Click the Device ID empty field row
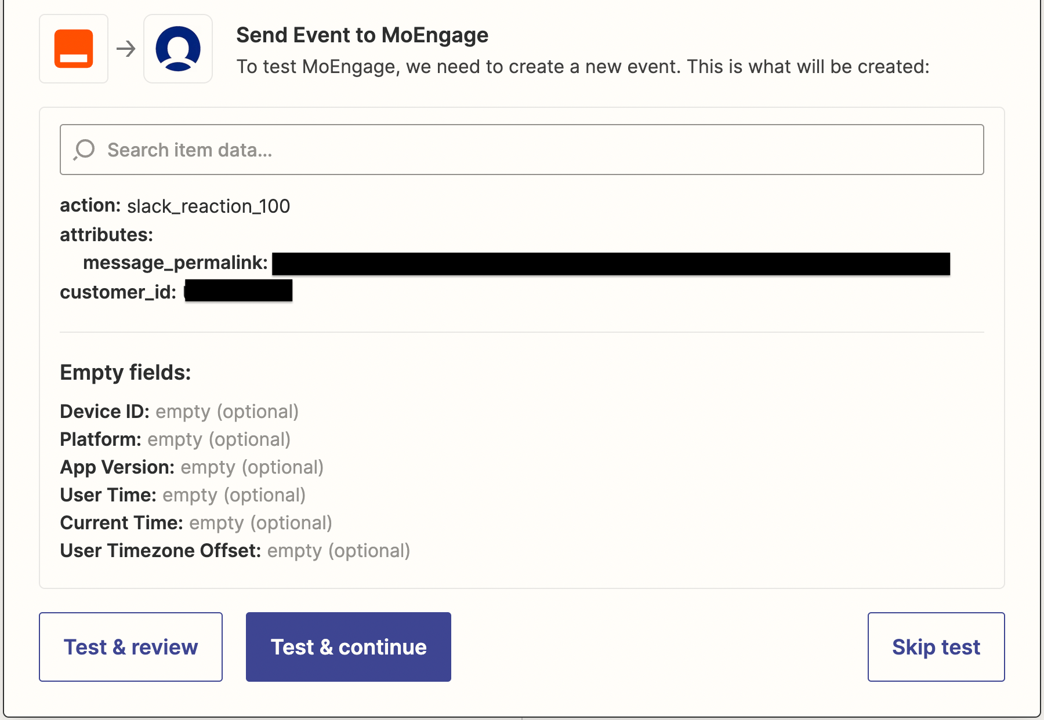 [179, 412]
